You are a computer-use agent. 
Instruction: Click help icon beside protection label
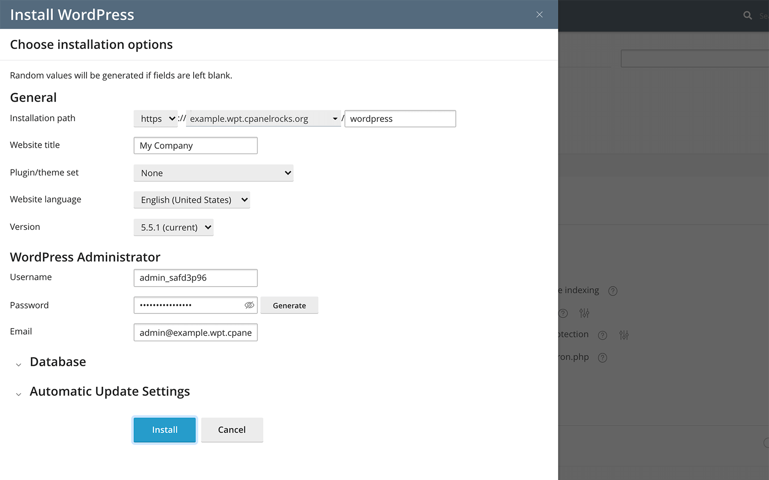(x=602, y=335)
